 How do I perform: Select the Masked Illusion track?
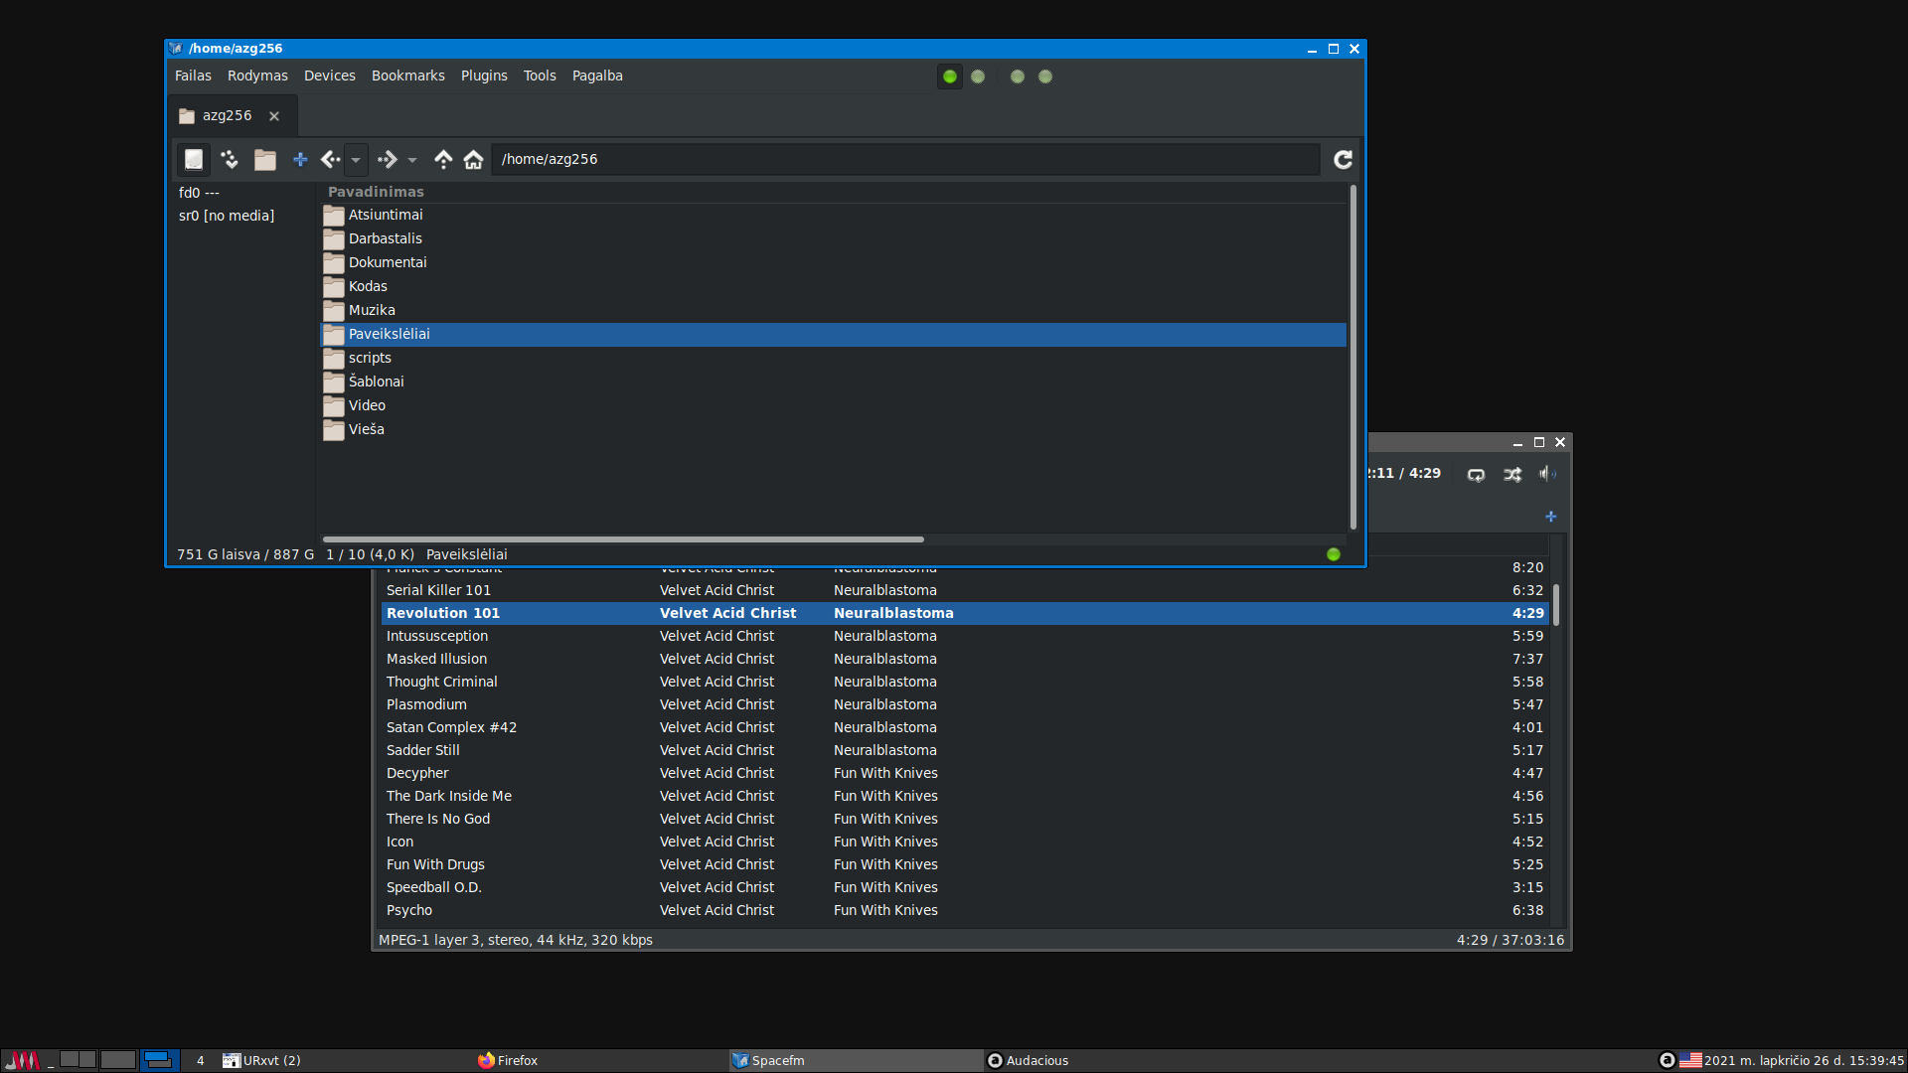964,659
